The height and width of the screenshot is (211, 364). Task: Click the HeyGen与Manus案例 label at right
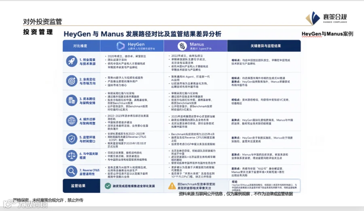[327, 34]
